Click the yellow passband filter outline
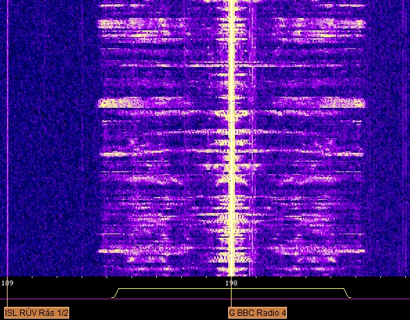 click(232, 293)
